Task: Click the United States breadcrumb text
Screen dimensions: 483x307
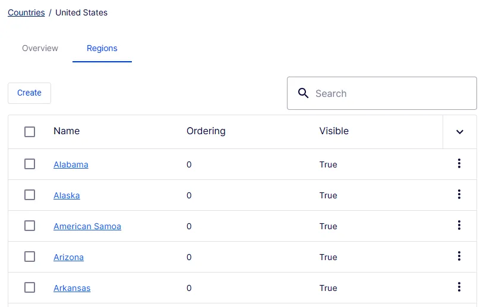Action: [81, 12]
